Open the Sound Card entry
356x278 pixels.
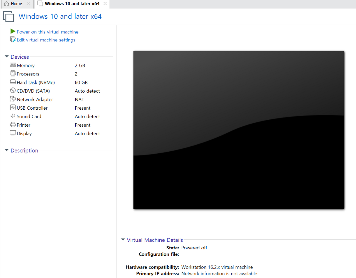pyautogui.click(x=29, y=116)
